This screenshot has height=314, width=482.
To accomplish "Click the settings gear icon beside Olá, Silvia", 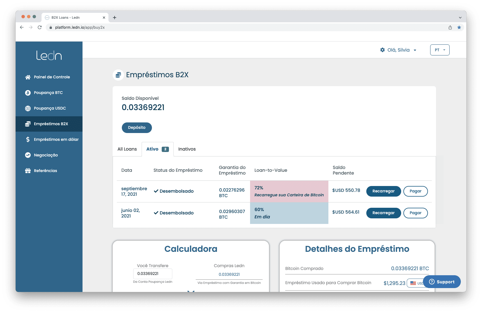I will 382,50.
